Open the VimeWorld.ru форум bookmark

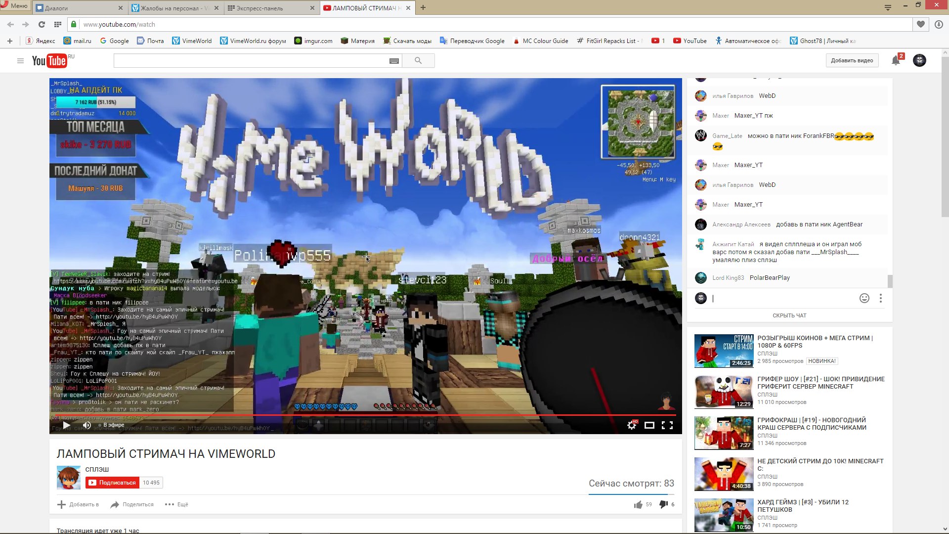[x=253, y=41]
